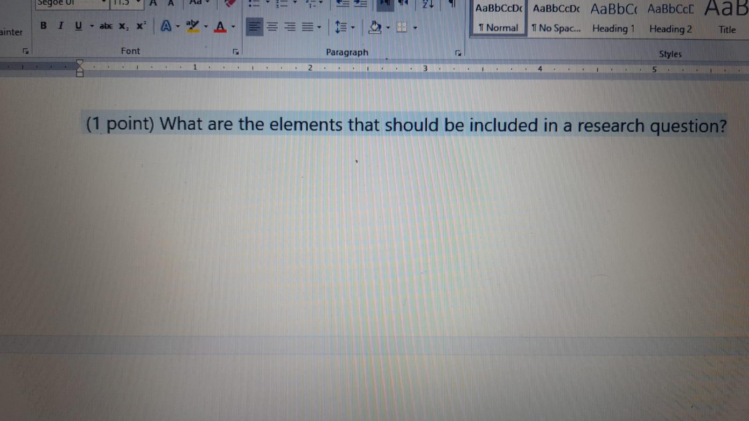Open line and paragraph spacing
This screenshot has height=421, width=749.
pos(341,27)
